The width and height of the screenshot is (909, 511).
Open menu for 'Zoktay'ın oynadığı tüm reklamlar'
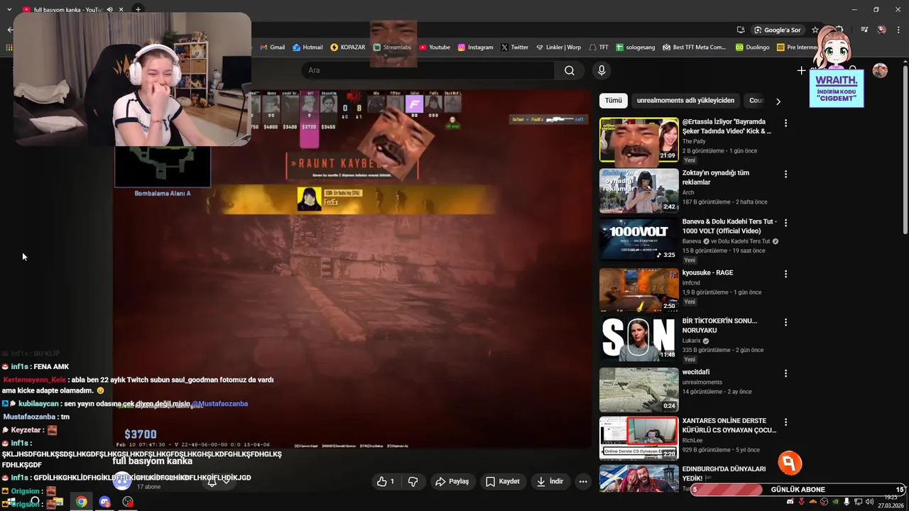(x=785, y=174)
